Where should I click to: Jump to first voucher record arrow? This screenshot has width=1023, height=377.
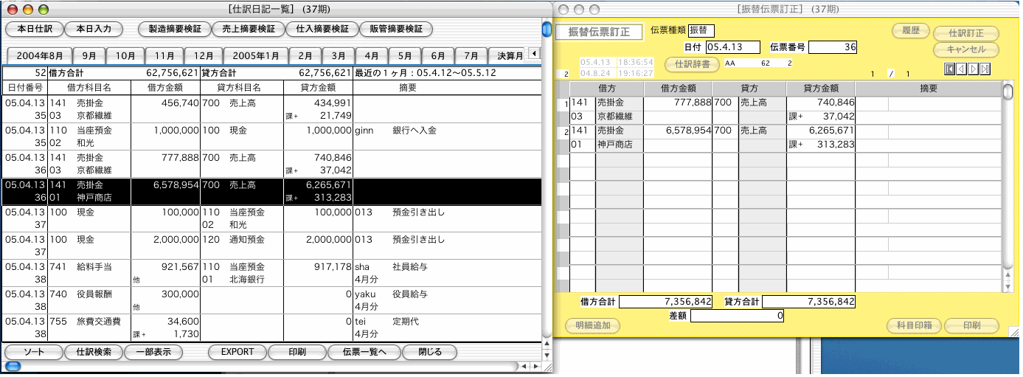(x=950, y=69)
